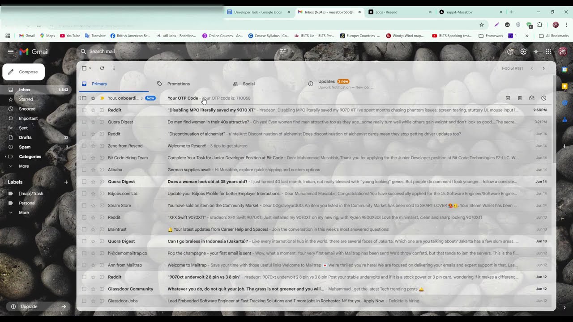
Task: Open the YouTube bookmark
Action: pyautogui.click(x=70, y=36)
